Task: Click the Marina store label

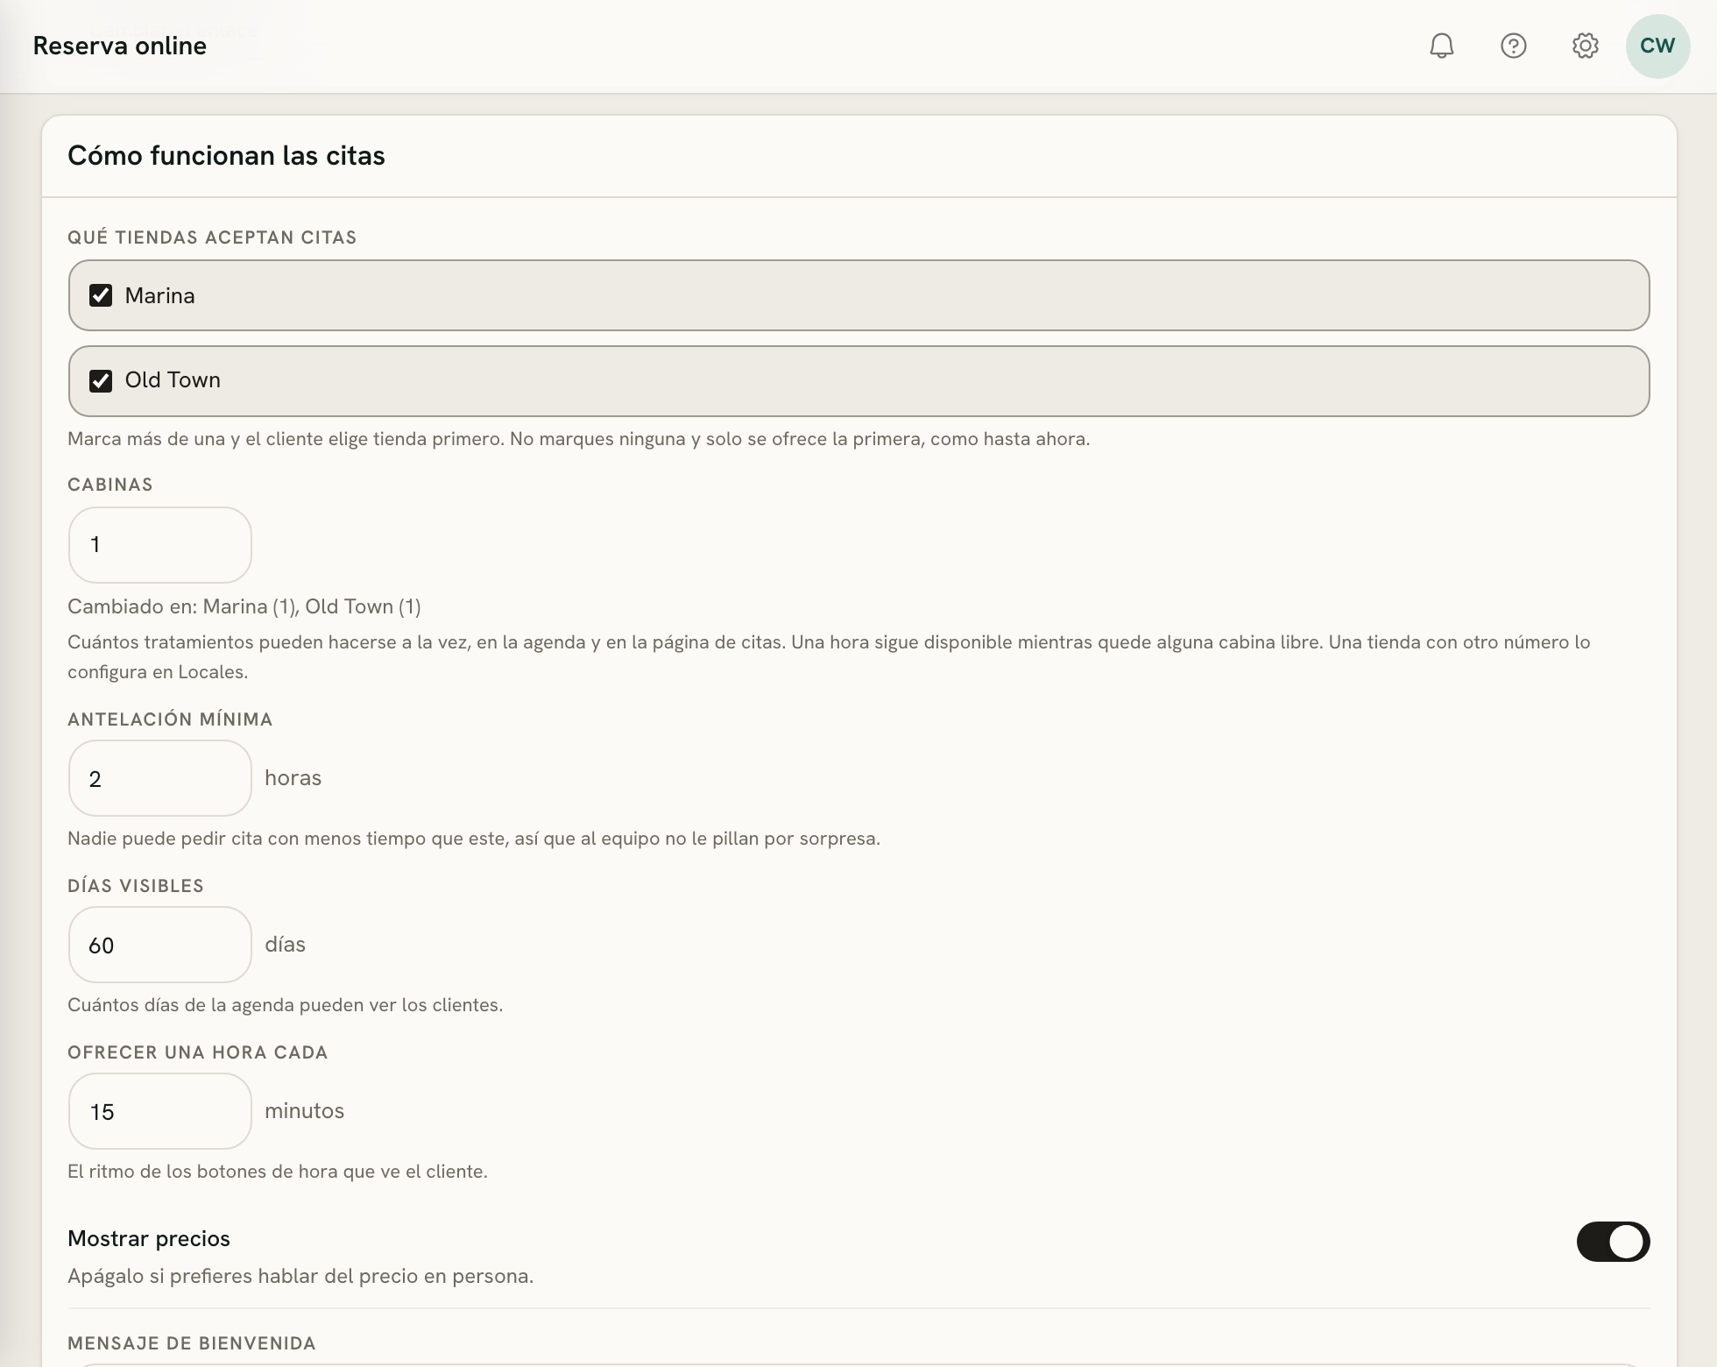Action: click(159, 295)
